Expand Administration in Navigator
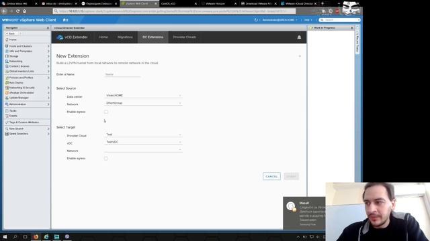 (48, 104)
